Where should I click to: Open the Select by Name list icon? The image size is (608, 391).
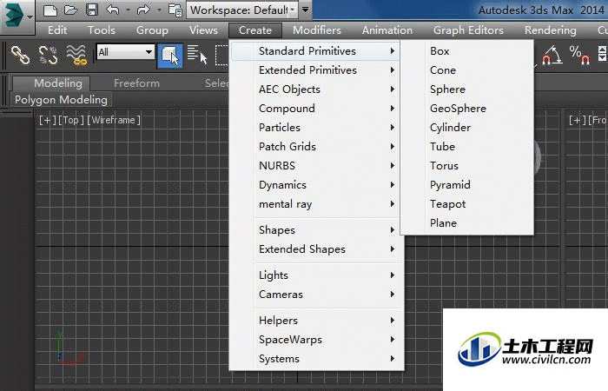197,55
